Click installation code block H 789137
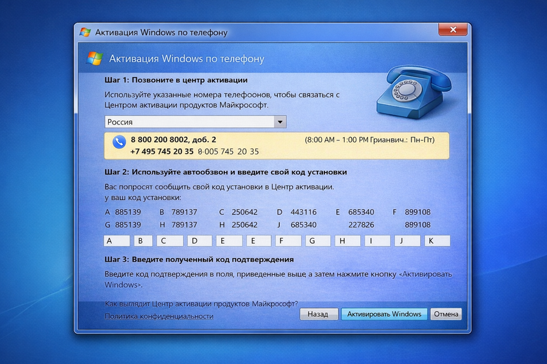Screen dimensions: 547x364 point(178,225)
